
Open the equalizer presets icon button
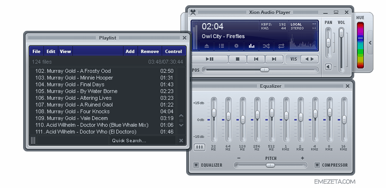tap(199, 147)
